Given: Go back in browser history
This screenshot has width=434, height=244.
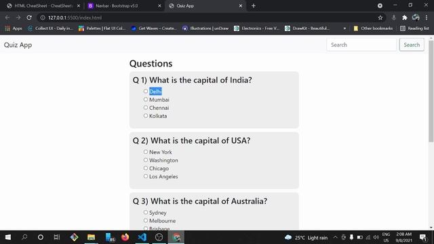Looking at the screenshot, I should [7, 18].
